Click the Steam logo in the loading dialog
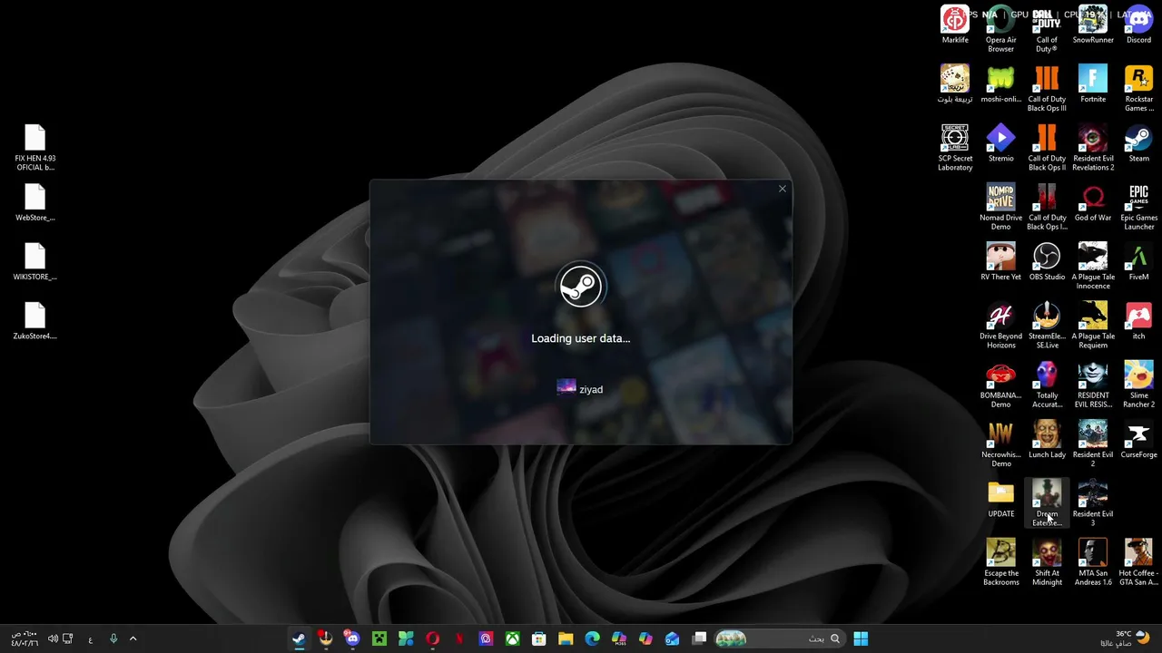Image resolution: width=1162 pixels, height=653 pixels. [581, 287]
